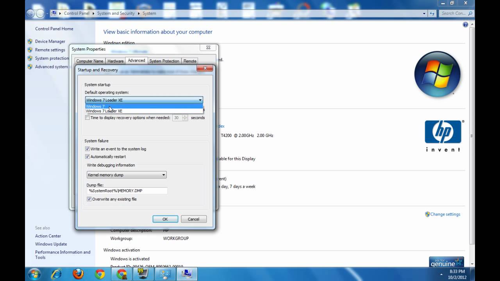Image resolution: width=500 pixels, height=281 pixels.
Task: Click Cancel in Startup and Recovery
Action: pos(193,219)
